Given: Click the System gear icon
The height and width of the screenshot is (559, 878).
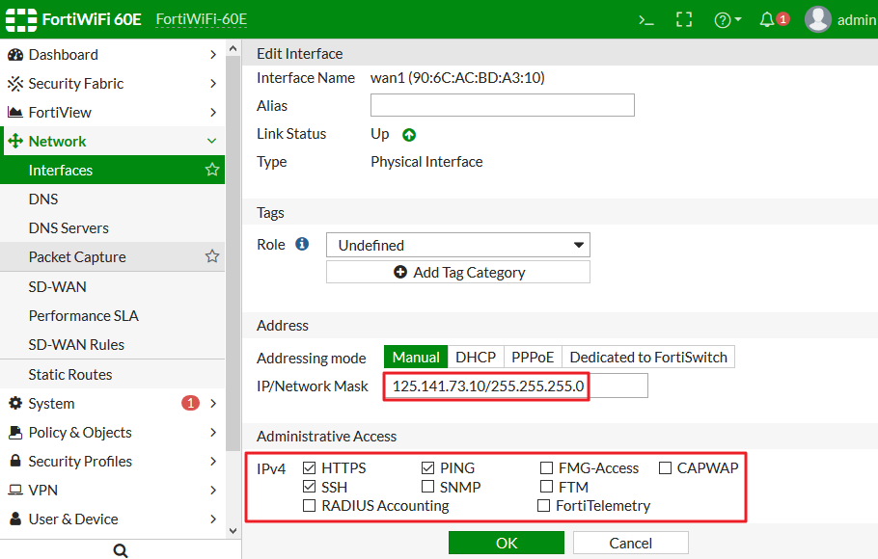Looking at the screenshot, I should tap(15, 404).
